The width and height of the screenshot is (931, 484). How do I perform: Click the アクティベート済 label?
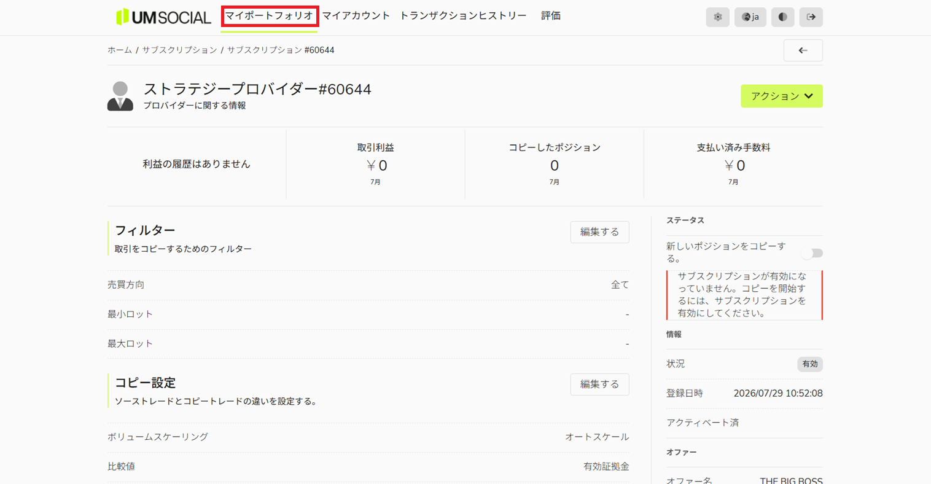click(x=703, y=423)
